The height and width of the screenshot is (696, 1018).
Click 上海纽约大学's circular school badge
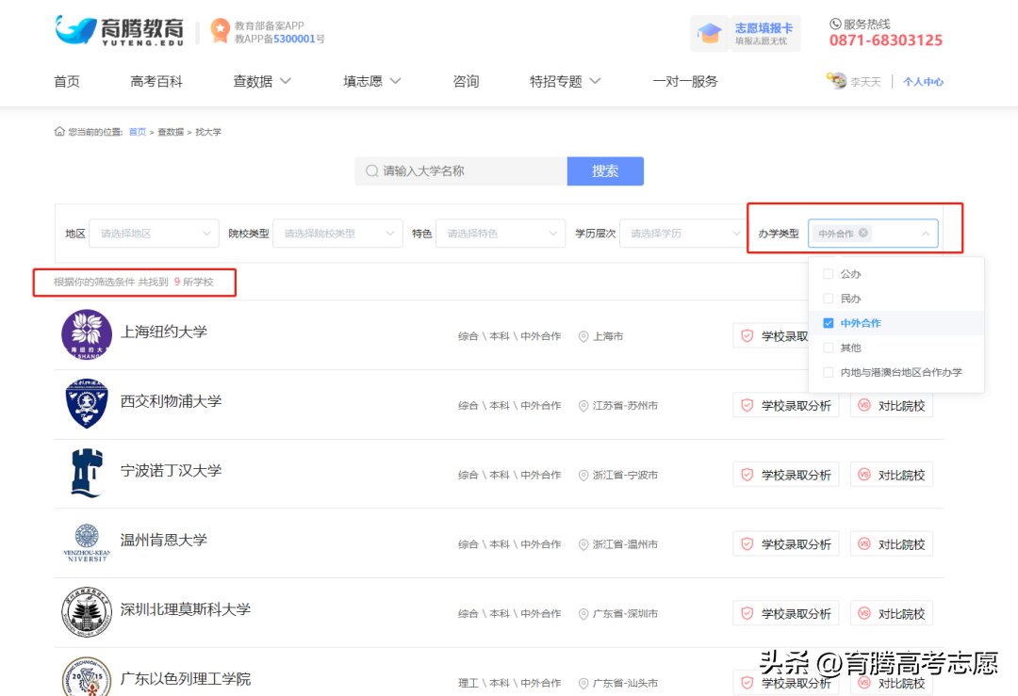coord(86,334)
